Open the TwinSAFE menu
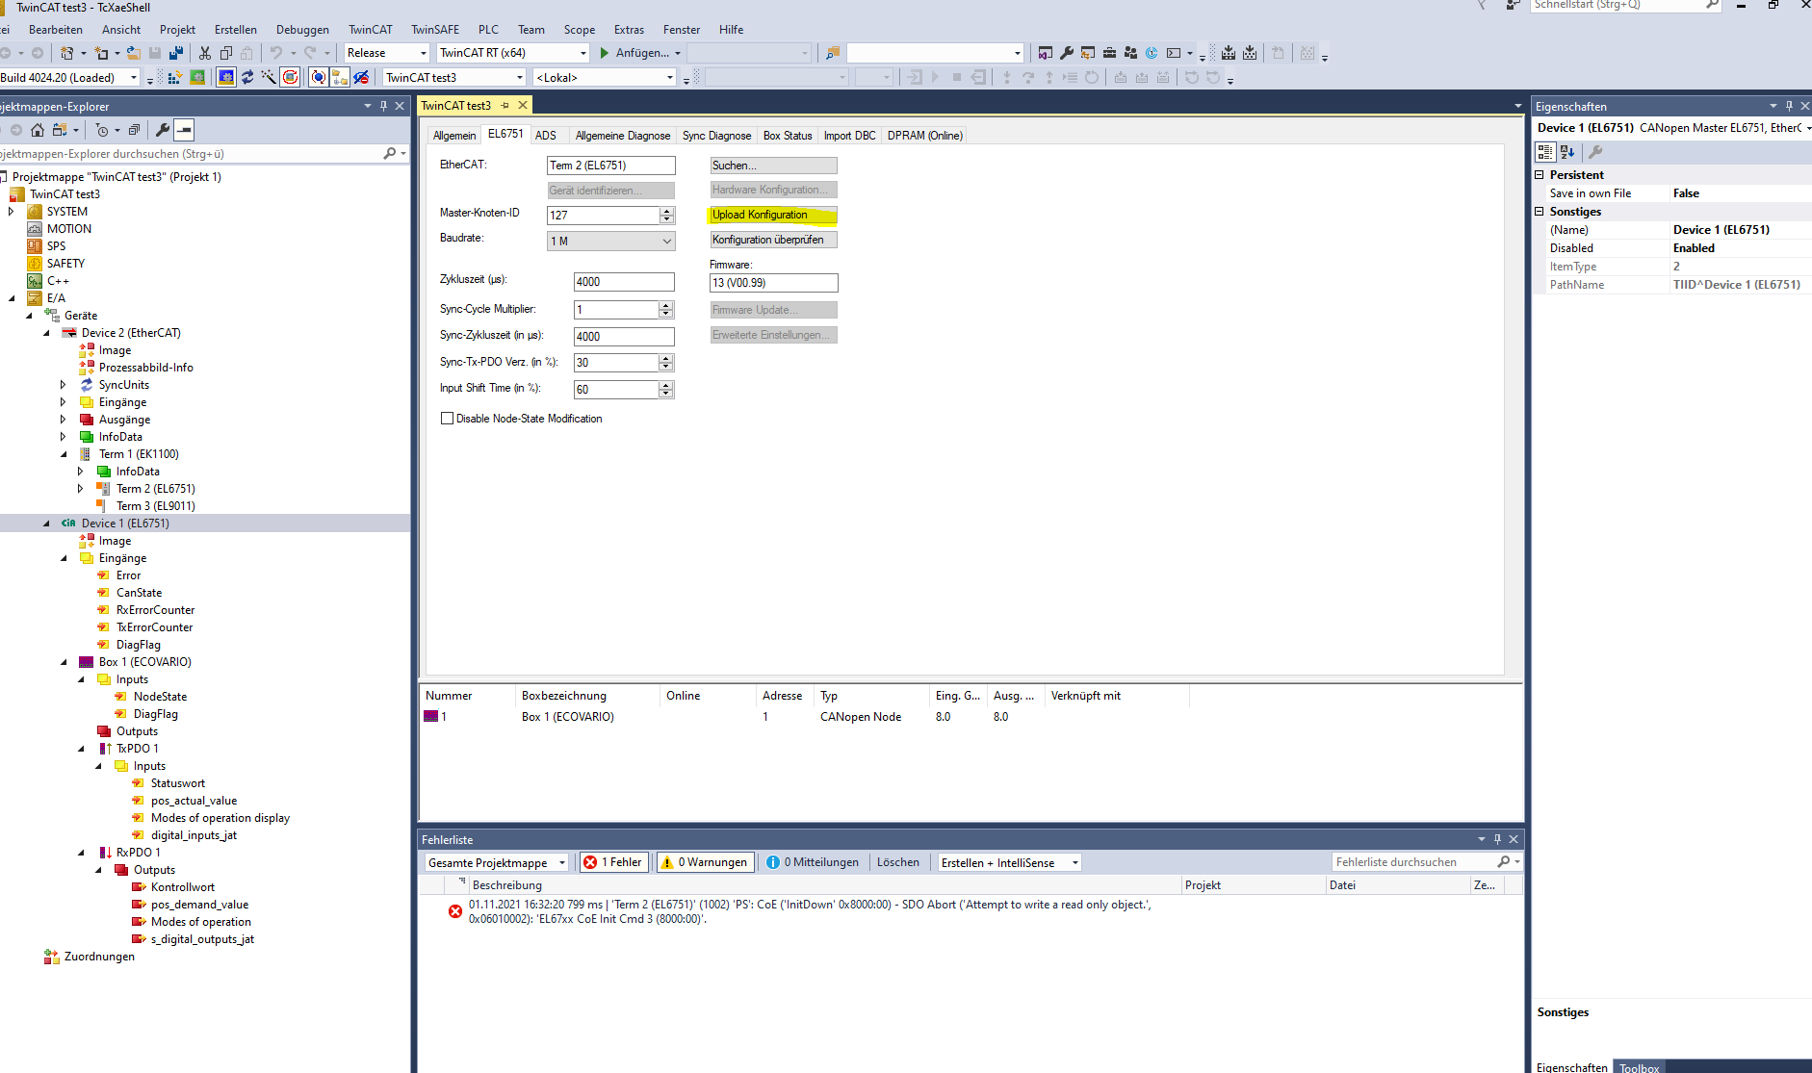Screen dimensions: 1812x1073 point(435,30)
